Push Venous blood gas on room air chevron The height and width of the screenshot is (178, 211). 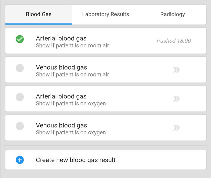[176, 70]
